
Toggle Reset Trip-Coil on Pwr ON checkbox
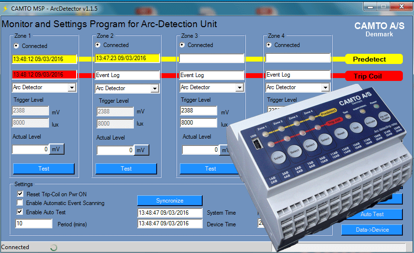[20, 194]
